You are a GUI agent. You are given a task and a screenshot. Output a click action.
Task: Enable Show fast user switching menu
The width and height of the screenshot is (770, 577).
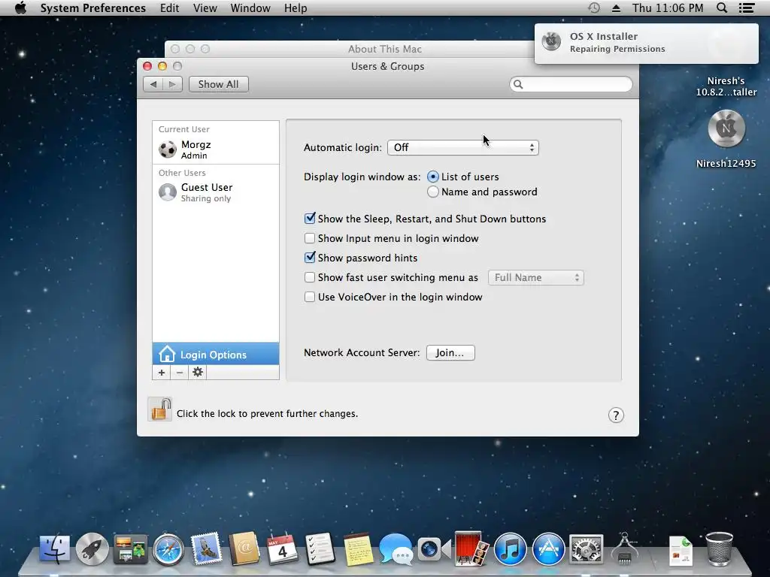point(309,278)
